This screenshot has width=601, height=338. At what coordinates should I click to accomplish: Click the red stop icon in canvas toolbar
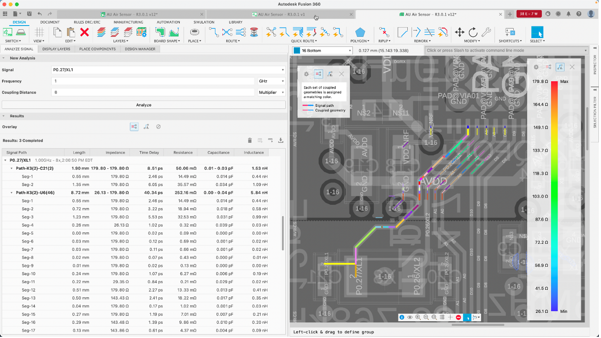coord(458,317)
